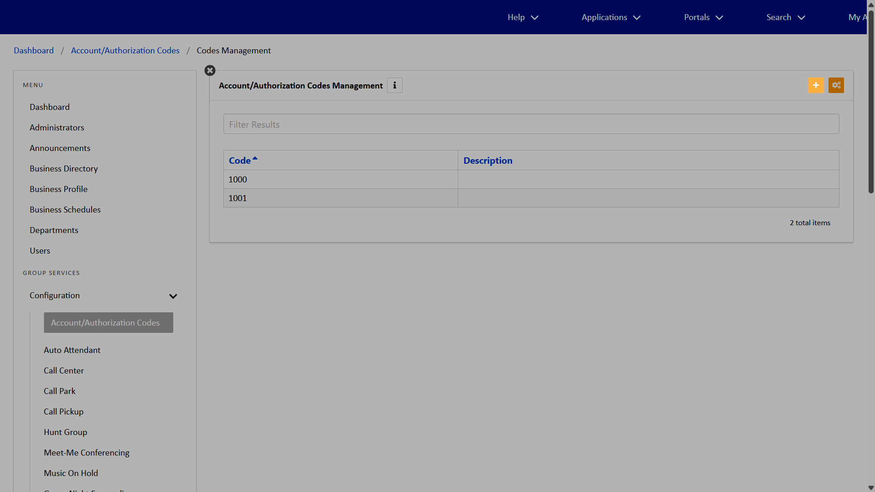Close the panel with the X icon
The height and width of the screenshot is (492, 875).
click(x=210, y=71)
